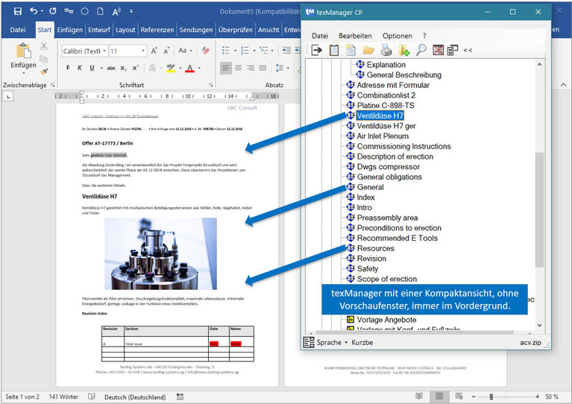This screenshot has width=572, height=404.
Task: Click the magnifying glass search icon in texManager
Action: pos(421,50)
